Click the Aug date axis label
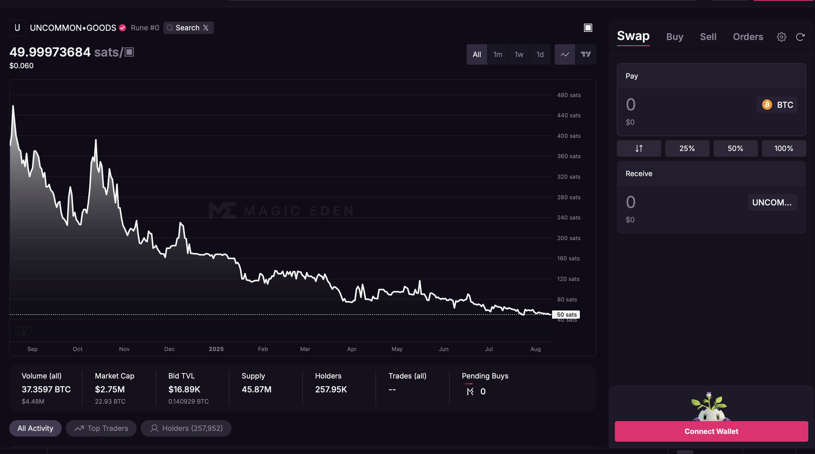Viewport: 815px width, 454px height. point(535,349)
